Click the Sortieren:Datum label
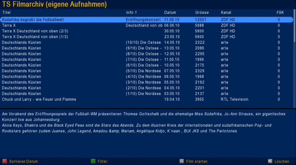Image resolution: width=296 pixels, height=165 pixels. pos(24,161)
